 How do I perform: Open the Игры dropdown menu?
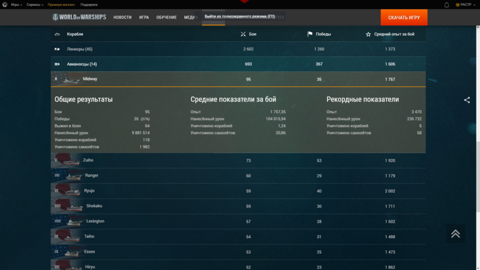16,5
